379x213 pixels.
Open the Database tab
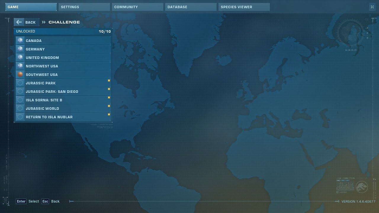[191, 7]
